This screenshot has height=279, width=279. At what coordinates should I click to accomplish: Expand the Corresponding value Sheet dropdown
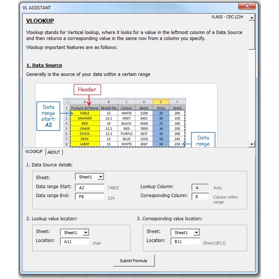(196, 233)
